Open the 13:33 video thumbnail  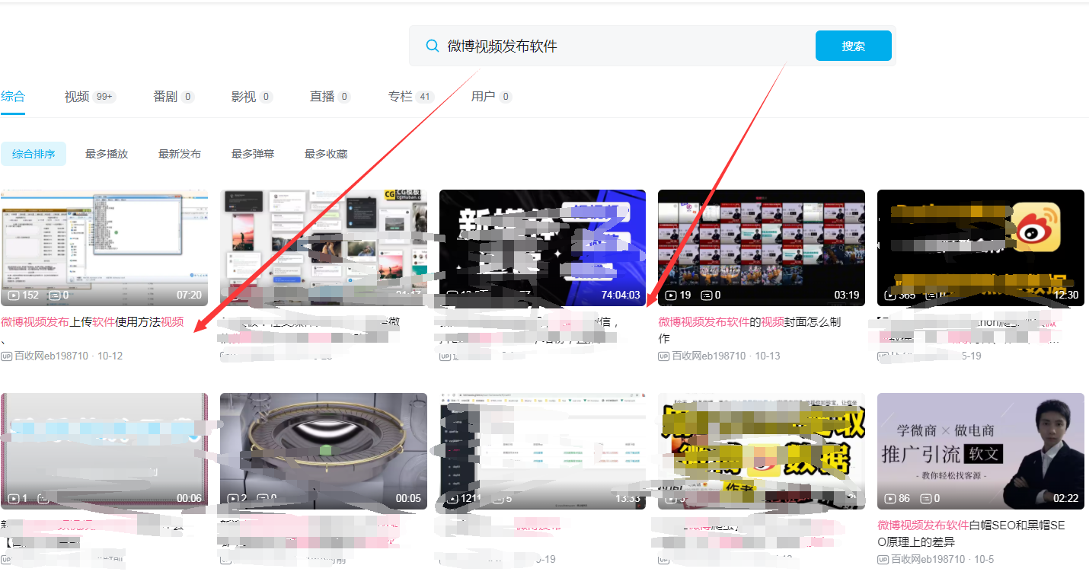(542, 451)
